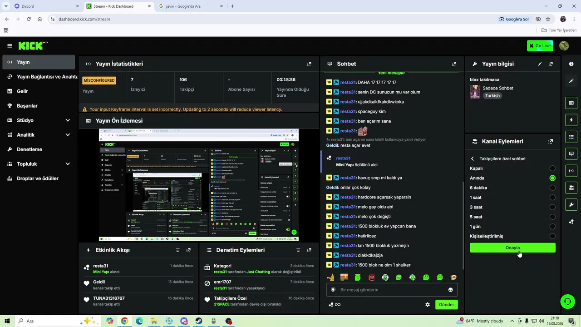Image resolution: width=581 pixels, height=327 pixels.
Task: Open File Explorer from the taskbar
Action: tap(154, 321)
